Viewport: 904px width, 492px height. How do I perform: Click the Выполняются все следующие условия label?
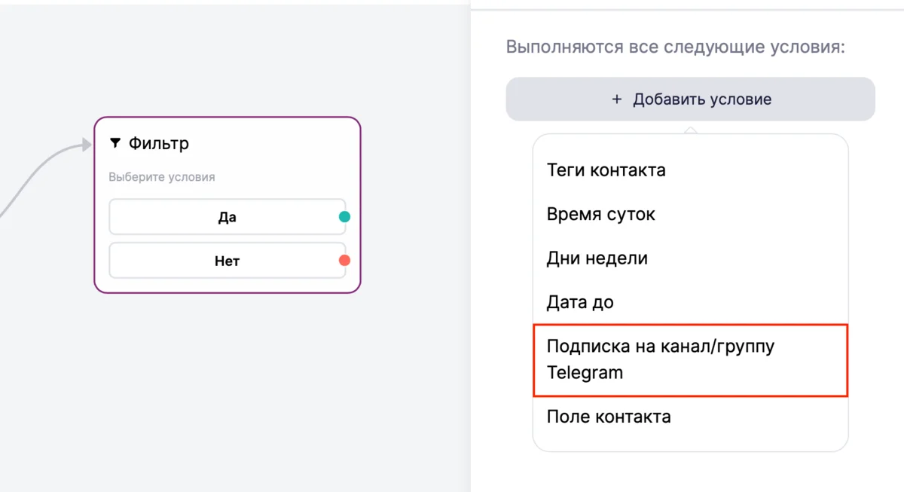tap(675, 47)
